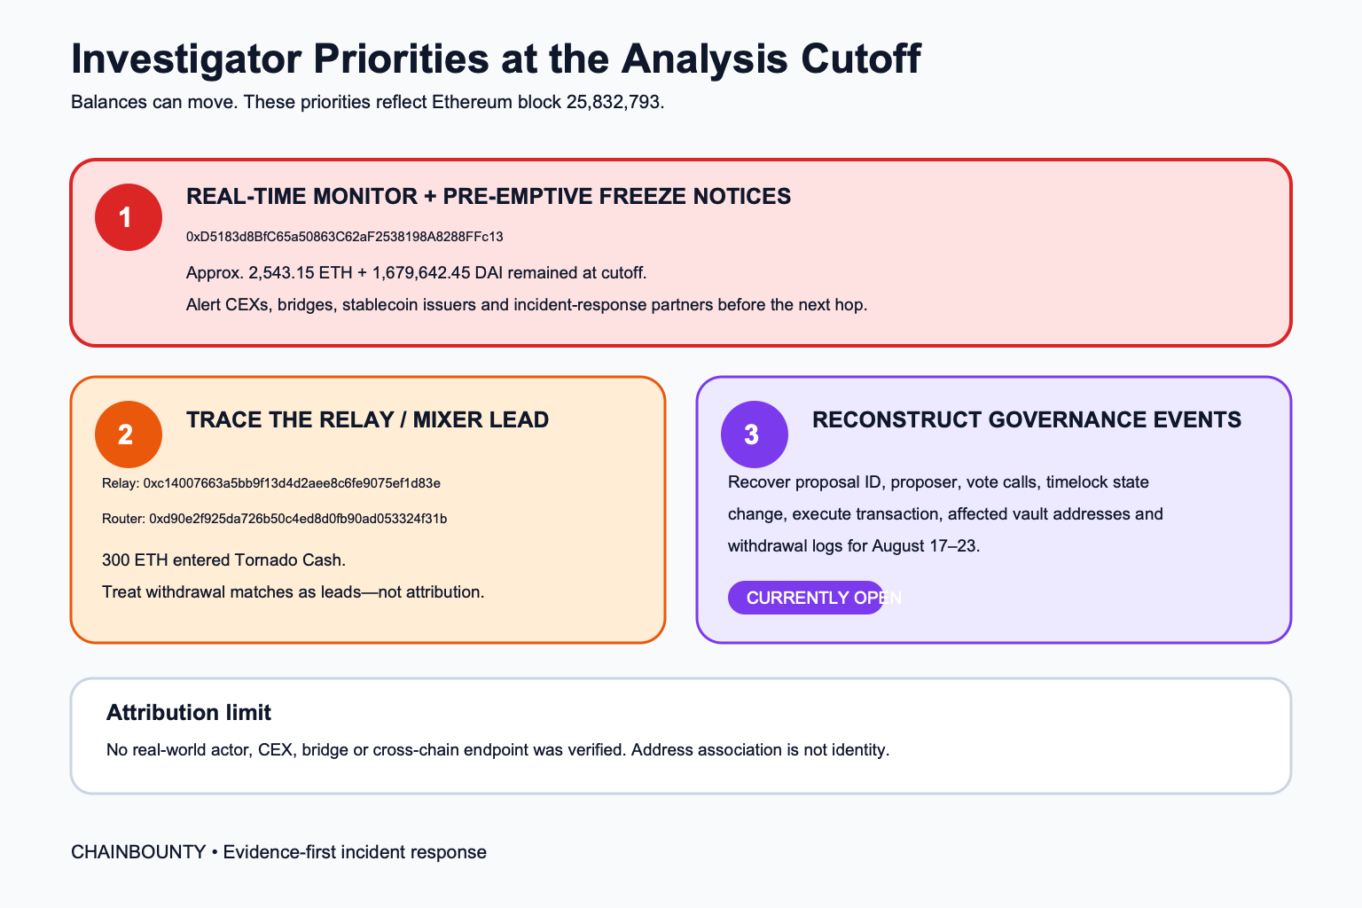Select the Router address 0xd90e2f925da7
The width and height of the screenshot is (1362, 908).
click(x=274, y=519)
